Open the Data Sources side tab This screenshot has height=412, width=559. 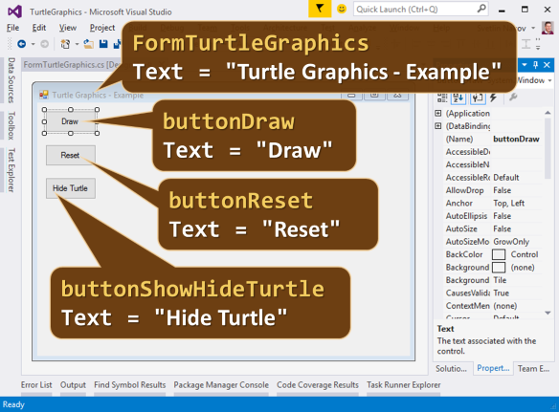pyautogui.click(x=11, y=80)
